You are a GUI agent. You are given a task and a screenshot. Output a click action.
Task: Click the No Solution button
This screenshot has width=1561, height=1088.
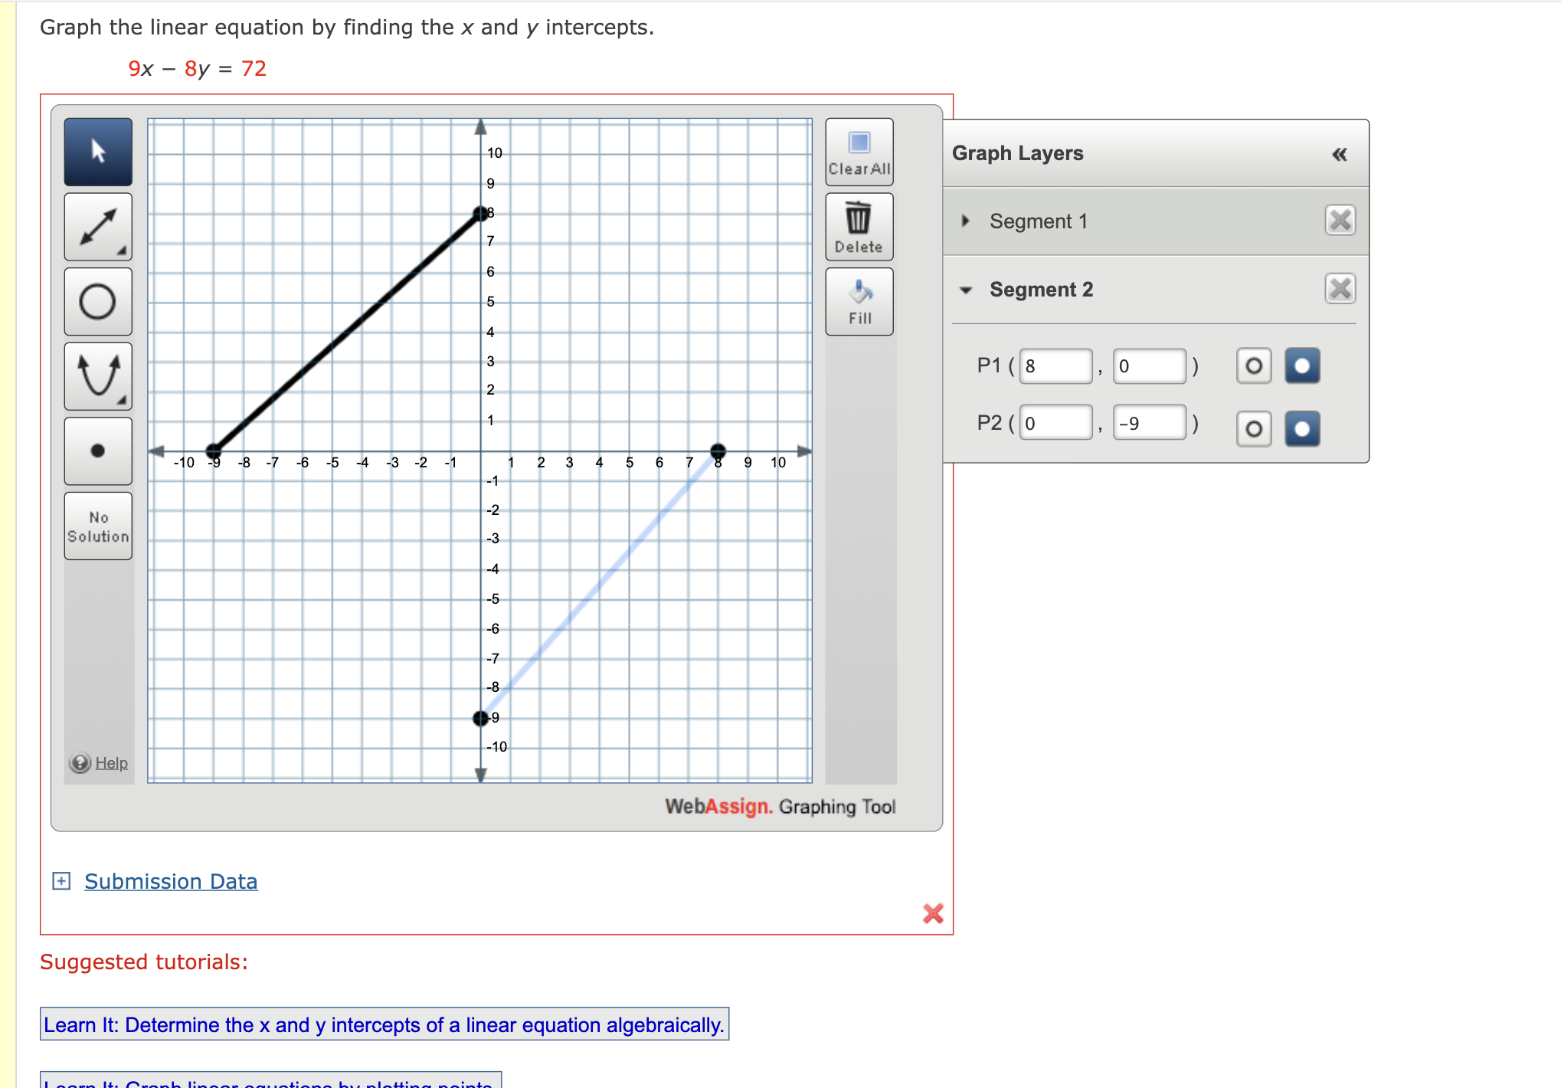98,526
